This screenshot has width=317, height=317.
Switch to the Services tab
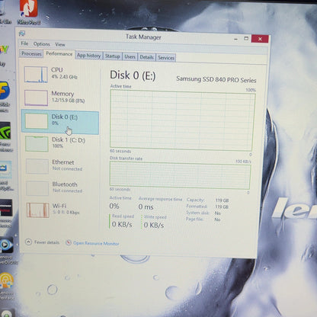pos(166,58)
